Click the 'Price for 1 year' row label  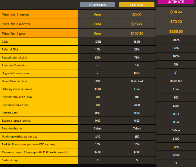pos(14,34)
